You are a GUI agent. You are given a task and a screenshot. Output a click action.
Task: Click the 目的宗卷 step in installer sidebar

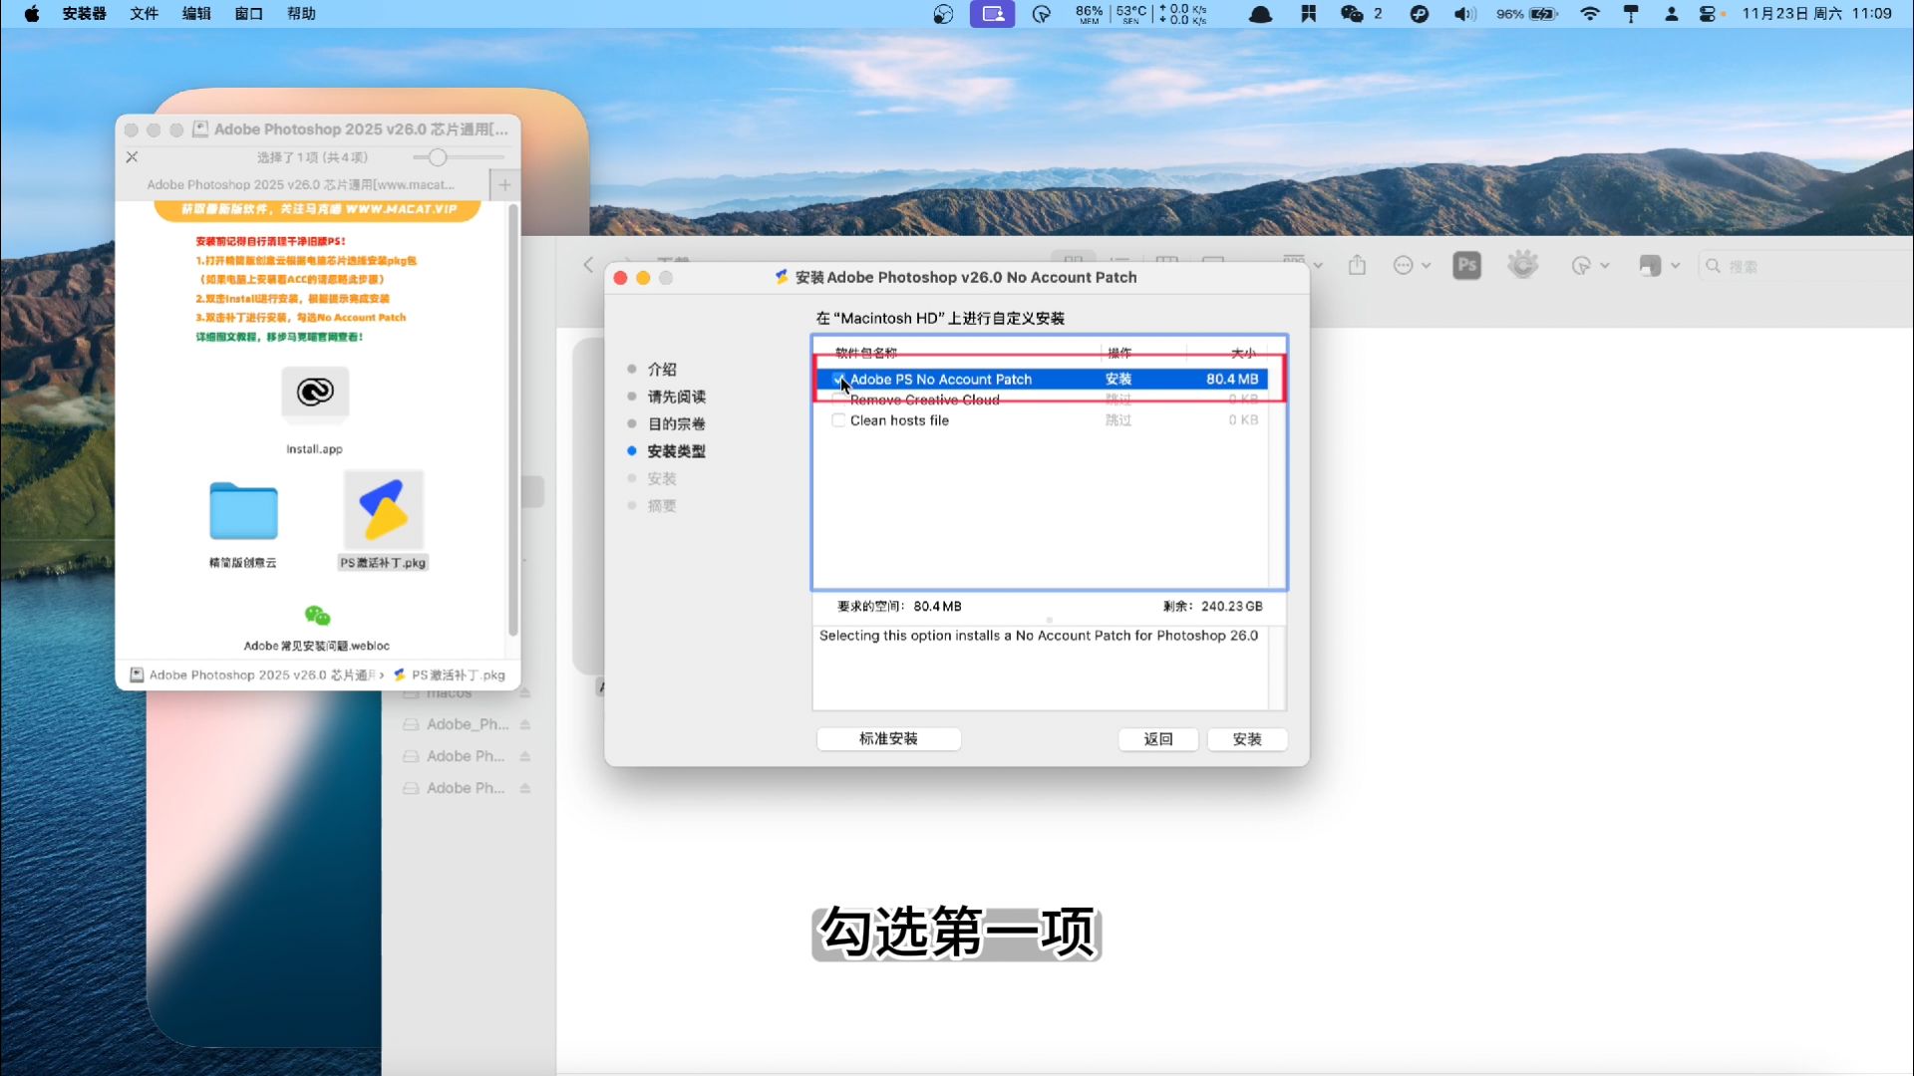(676, 423)
